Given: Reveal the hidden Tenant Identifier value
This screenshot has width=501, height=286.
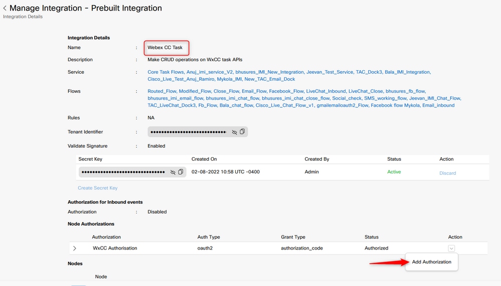Looking at the screenshot, I should 234,132.
